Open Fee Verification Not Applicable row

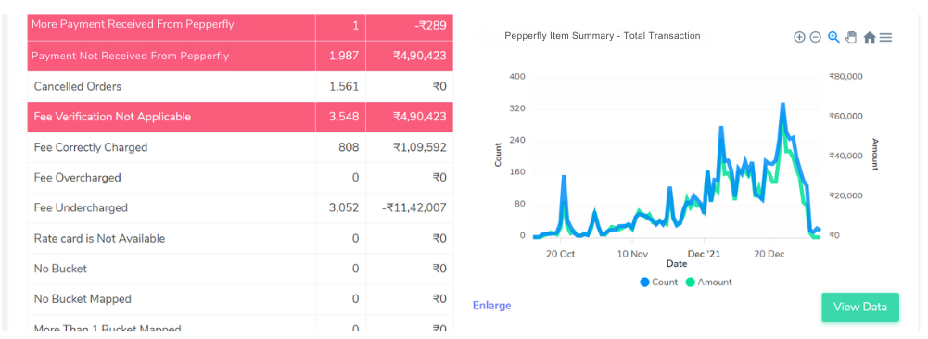tap(240, 117)
